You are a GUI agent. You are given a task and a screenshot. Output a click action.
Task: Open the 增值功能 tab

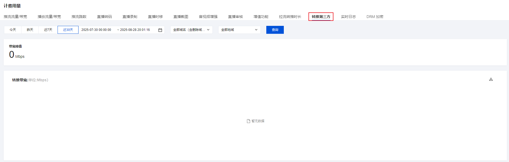pyautogui.click(x=261, y=17)
